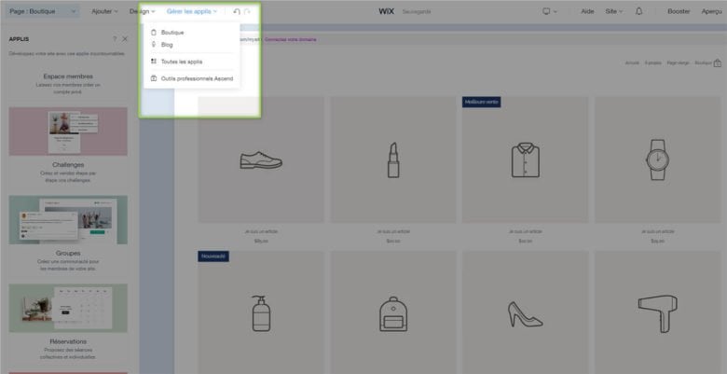Click the Aperçu button
This screenshot has width=727, height=374.
click(x=712, y=11)
